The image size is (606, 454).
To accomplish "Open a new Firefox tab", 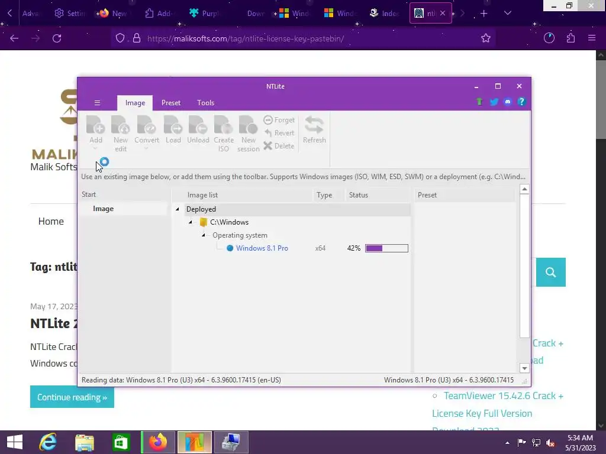I will click(484, 14).
